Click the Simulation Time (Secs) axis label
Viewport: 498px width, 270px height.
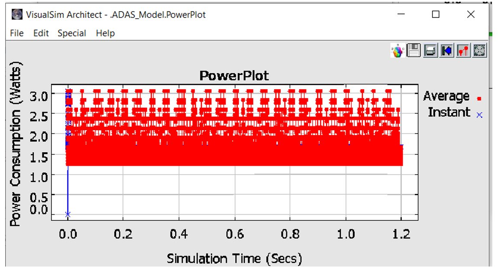coord(234,259)
